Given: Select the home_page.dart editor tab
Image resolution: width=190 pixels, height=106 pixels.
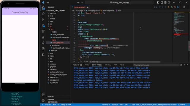Looking at the screenshot, I should (x=80, y=7).
